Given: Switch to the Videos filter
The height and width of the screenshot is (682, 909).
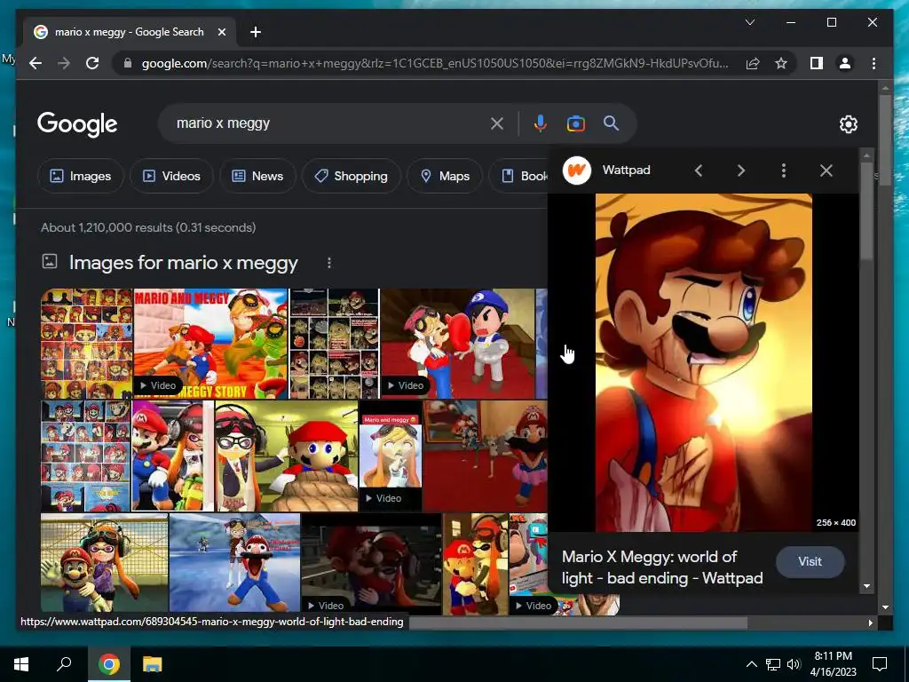Looking at the screenshot, I should point(171,176).
